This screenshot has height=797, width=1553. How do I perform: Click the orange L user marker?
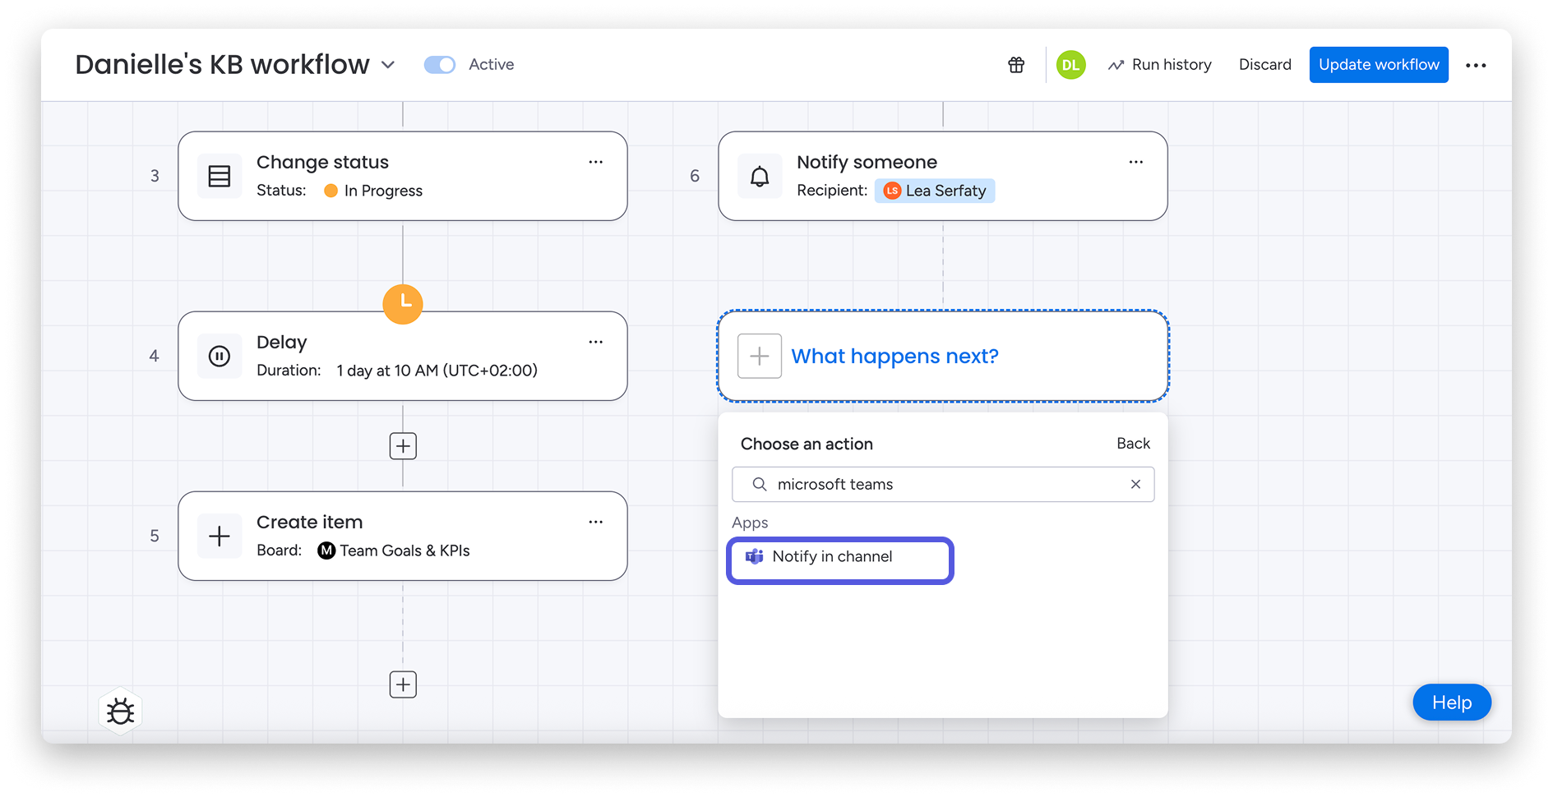click(x=403, y=303)
